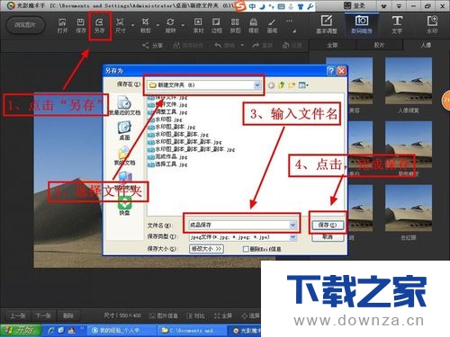
Task: Select the 裁剪 (Crop) tool icon
Action: pos(146,25)
